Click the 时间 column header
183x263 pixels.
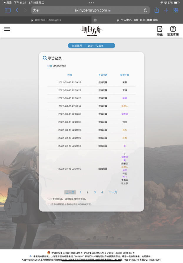click(x=70, y=75)
